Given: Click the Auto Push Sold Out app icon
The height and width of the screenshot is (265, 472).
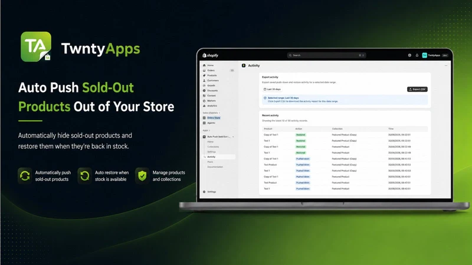Looking at the screenshot, I should coord(204,137).
